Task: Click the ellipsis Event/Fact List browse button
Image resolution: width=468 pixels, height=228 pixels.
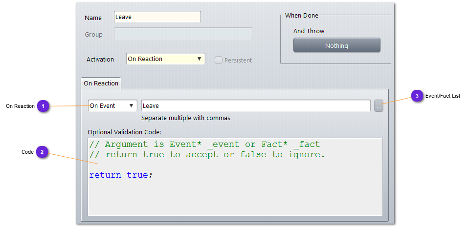Action: [379, 106]
